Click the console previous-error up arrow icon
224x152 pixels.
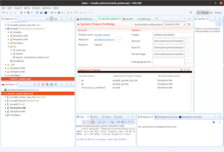(89, 122)
